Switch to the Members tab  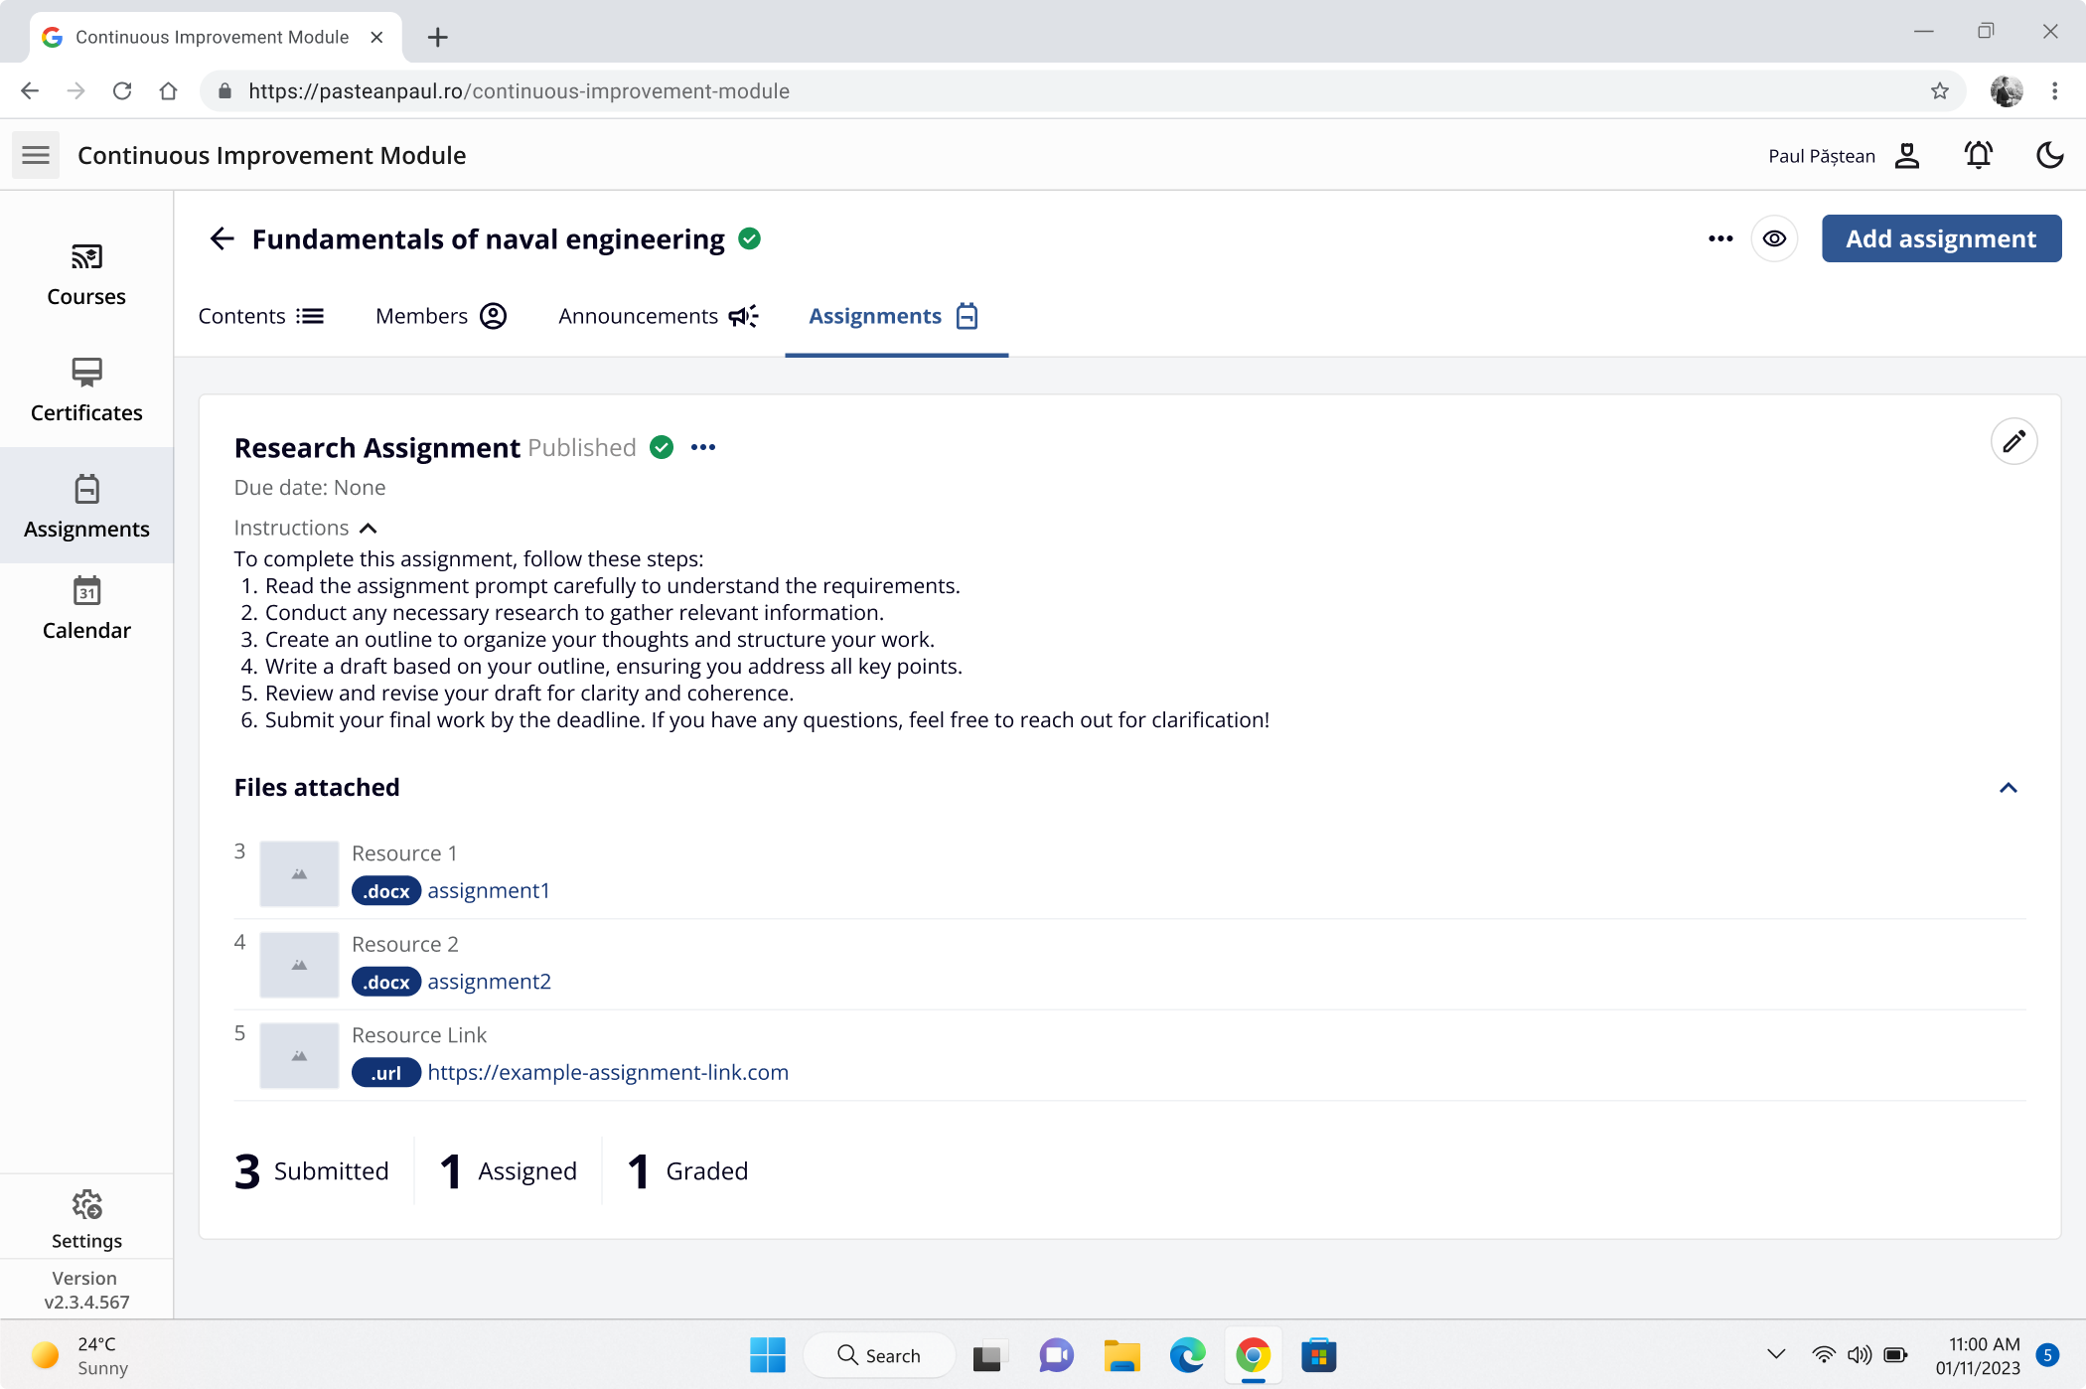(440, 316)
